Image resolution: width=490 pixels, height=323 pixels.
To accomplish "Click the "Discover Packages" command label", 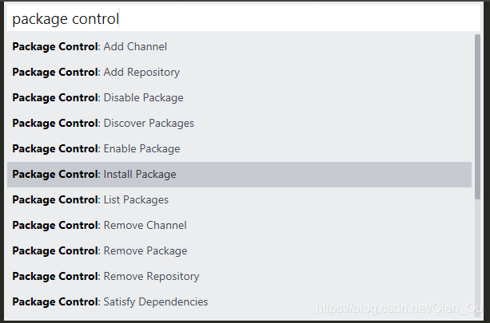I will pyautogui.click(x=149, y=123).
